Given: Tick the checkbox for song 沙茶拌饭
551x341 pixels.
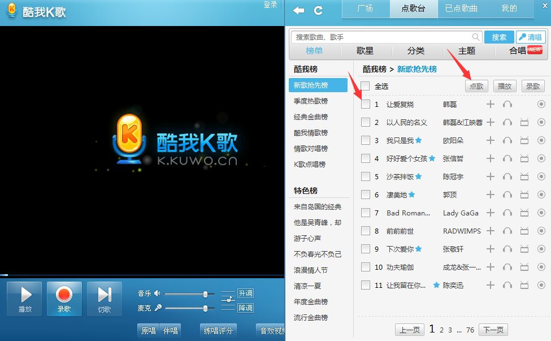Looking at the screenshot, I should tap(366, 176).
